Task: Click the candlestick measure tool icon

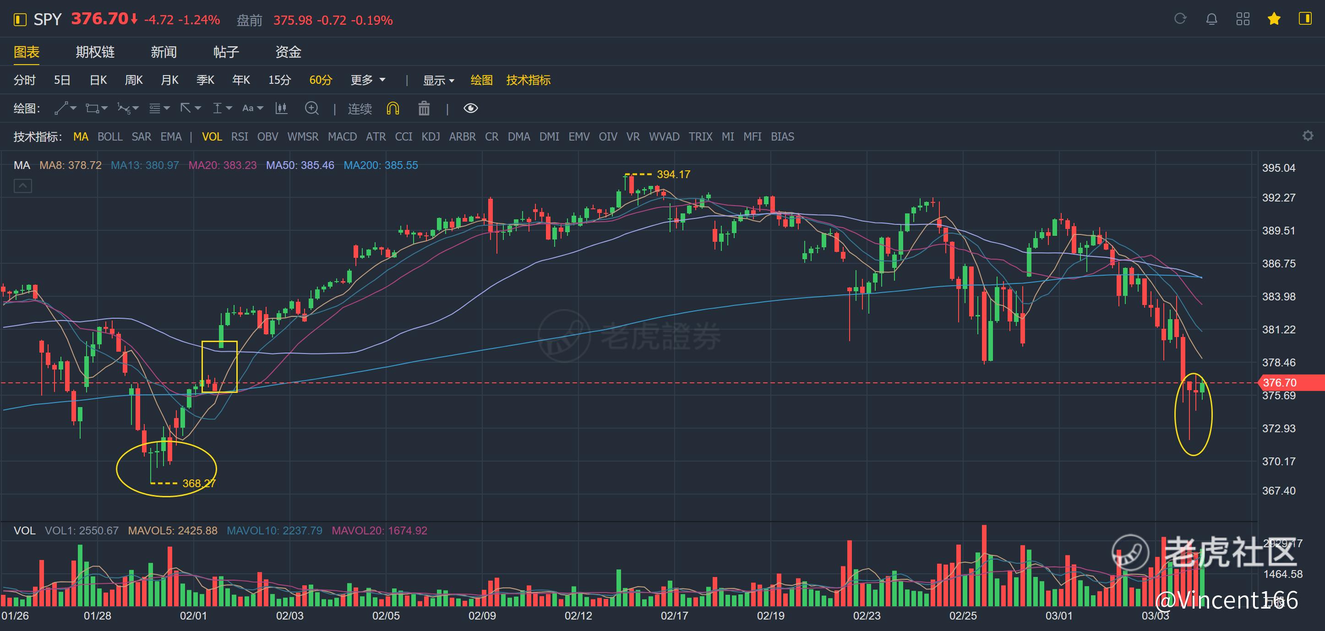Action: [281, 108]
